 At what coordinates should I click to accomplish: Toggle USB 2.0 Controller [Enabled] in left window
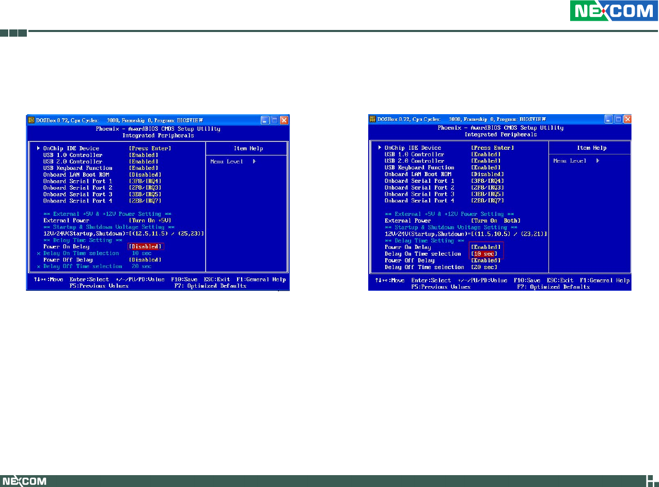(143, 161)
